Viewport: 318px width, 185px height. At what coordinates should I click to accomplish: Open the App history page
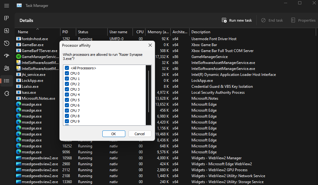(x=7, y=43)
